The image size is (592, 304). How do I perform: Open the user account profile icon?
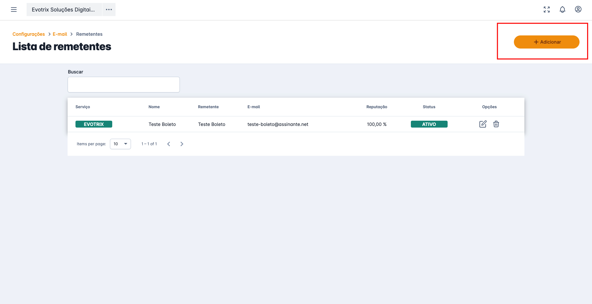578,10
